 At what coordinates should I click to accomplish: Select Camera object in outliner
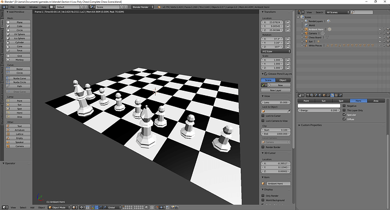pyautogui.click(x=313, y=33)
